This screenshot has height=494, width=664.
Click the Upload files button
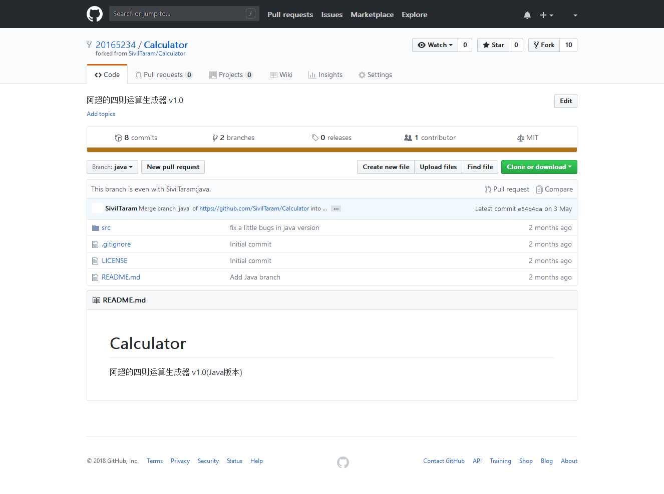point(438,167)
